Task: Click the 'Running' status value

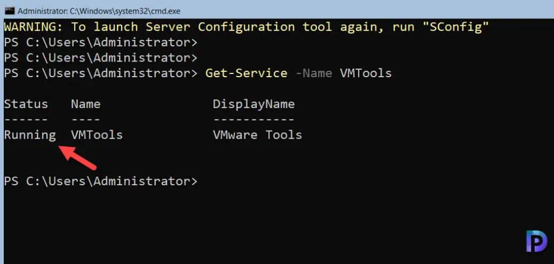Action: coord(30,136)
